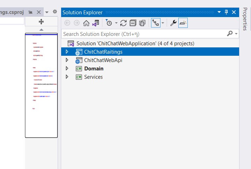
Task: Click the Domain C# project icon
Action: tap(79, 69)
